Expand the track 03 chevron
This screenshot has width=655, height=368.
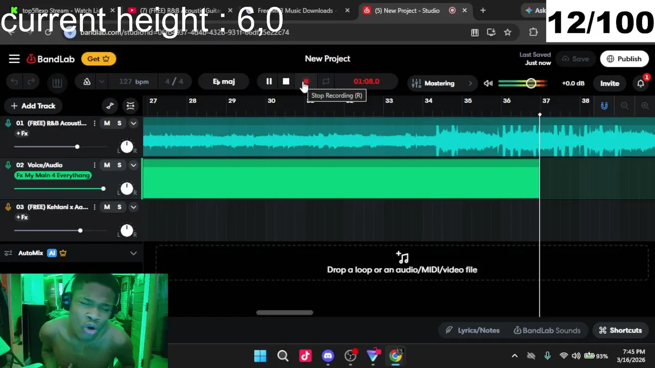pyautogui.click(x=134, y=207)
